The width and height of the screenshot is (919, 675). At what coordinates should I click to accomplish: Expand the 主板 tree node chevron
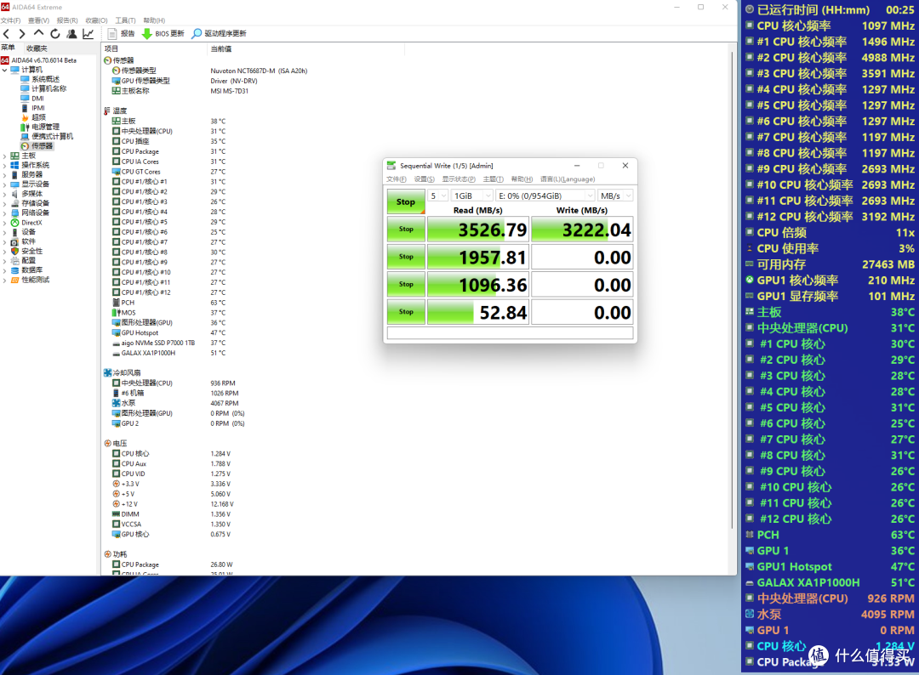point(5,156)
